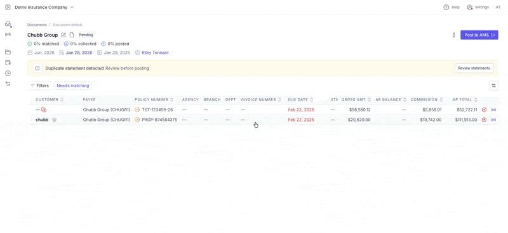The width and height of the screenshot is (508, 233).
Task: Click the $19,742.00 commission cell
Action: click(431, 120)
